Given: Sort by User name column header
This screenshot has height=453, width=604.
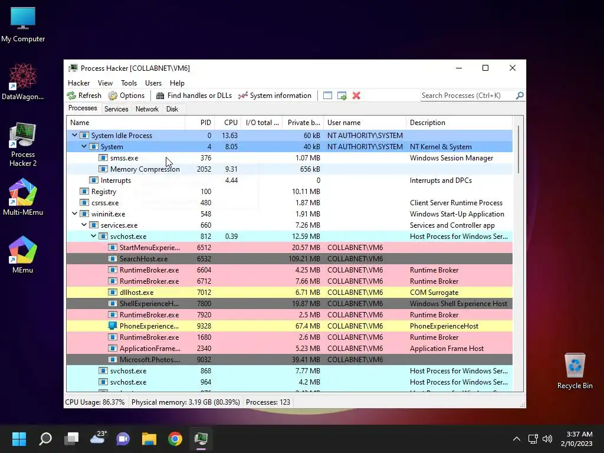Looking at the screenshot, I should point(365,123).
